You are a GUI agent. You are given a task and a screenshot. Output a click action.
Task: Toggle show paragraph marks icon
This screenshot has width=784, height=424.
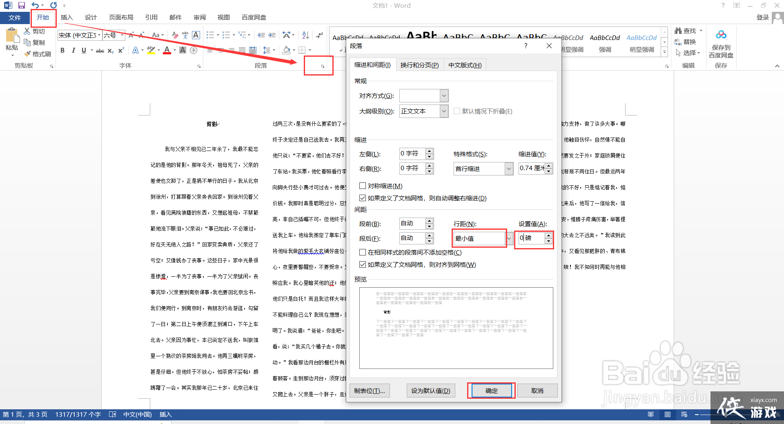coord(320,35)
